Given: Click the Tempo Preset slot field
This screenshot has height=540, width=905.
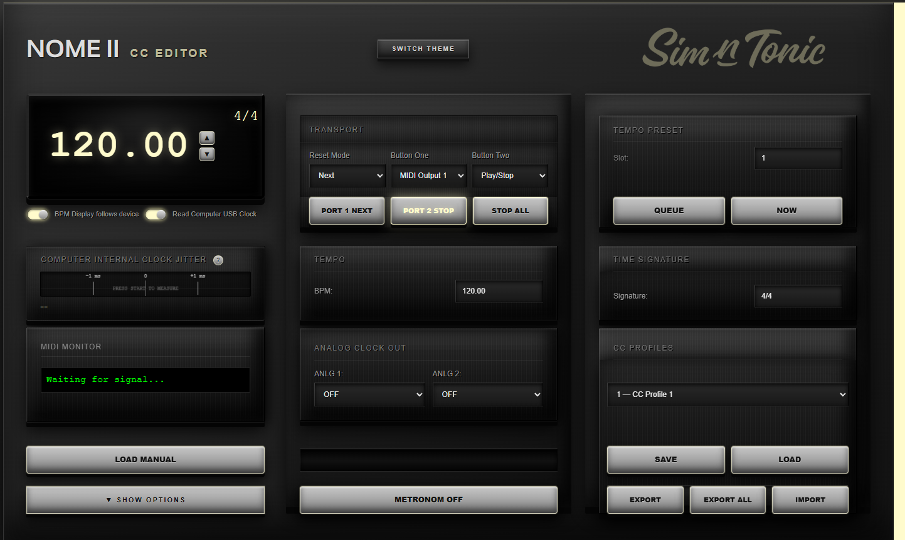Looking at the screenshot, I should click(x=798, y=158).
